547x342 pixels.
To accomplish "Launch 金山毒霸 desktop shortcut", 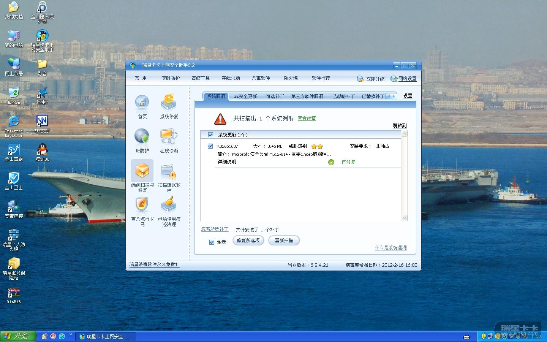I will click(x=14, y=153).
